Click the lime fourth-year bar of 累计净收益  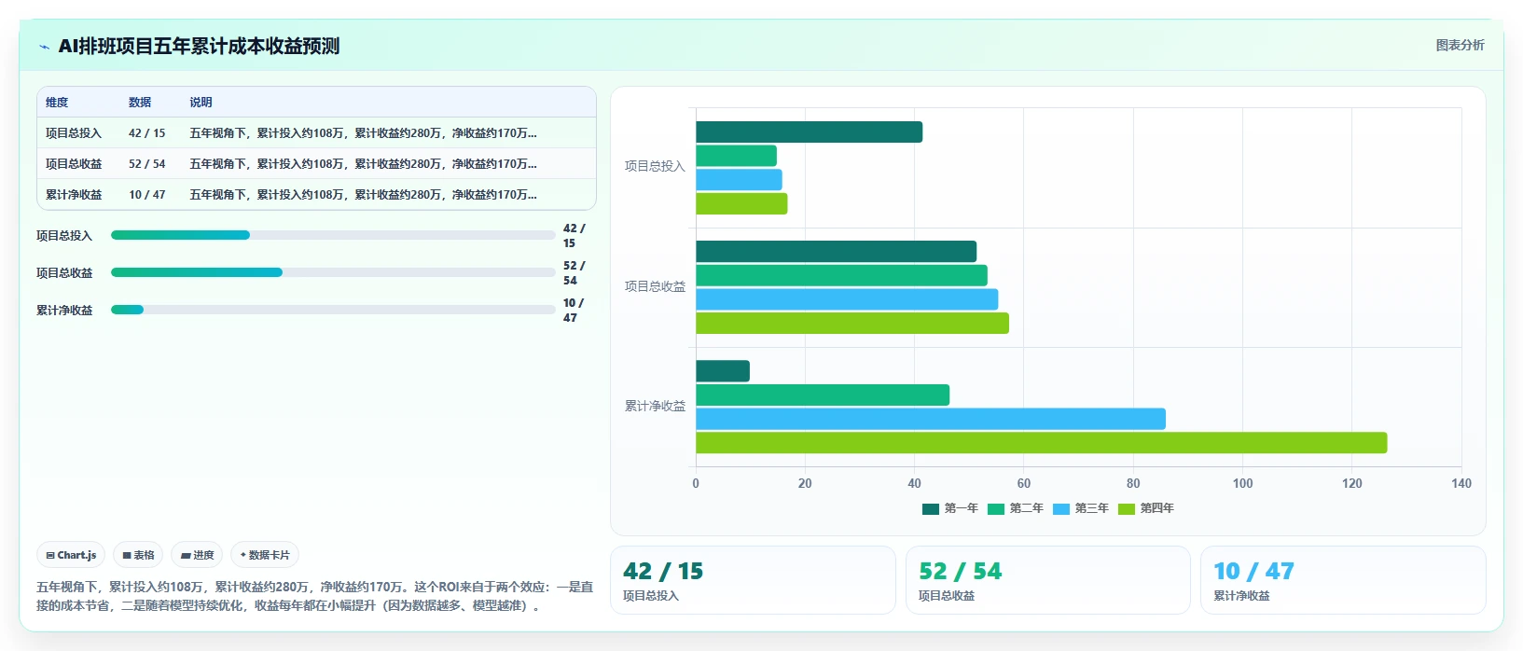tap(1041, 443)
